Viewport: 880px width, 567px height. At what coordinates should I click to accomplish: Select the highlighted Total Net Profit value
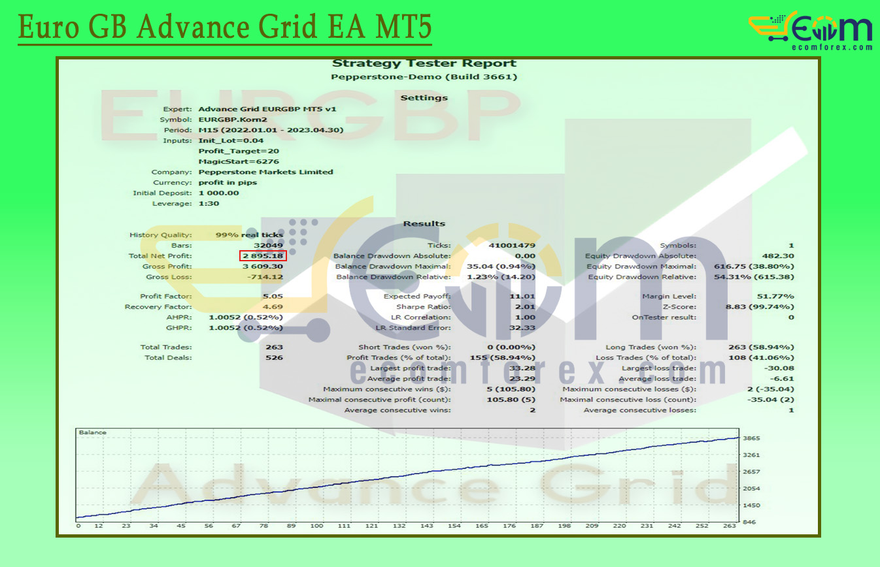coord(263,256)
